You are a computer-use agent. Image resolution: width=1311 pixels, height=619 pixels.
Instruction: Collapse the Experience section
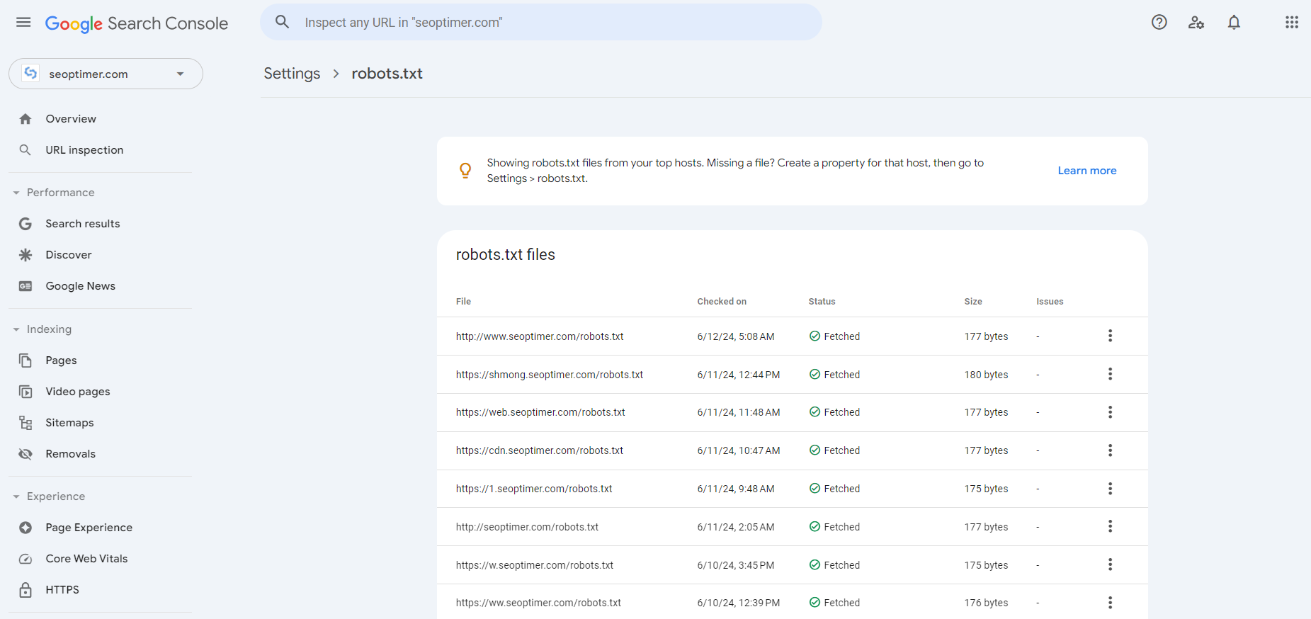pos(16,496)
